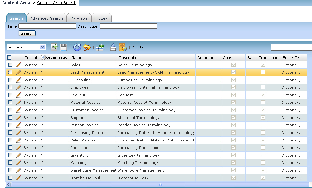Open the My Views tab

point(79,18)
